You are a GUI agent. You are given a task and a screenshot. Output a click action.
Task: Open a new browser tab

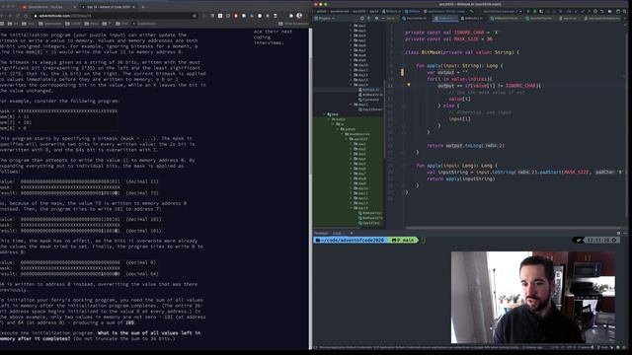tap(142, 7)
